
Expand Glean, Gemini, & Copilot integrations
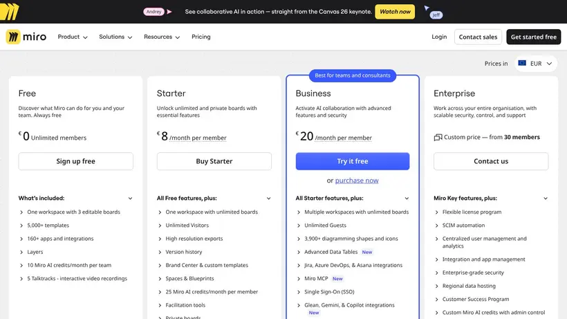point(346,309)
